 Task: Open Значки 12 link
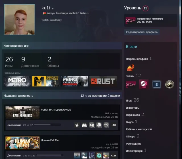tap(133, 76)
